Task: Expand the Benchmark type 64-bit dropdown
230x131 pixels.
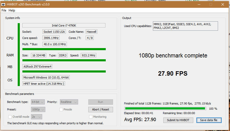Action: (x=38, y=102)
